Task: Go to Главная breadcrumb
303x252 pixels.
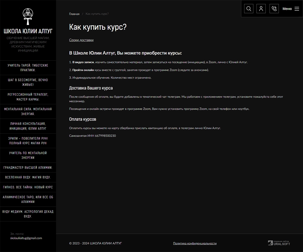Action: (x=74, y=14)
